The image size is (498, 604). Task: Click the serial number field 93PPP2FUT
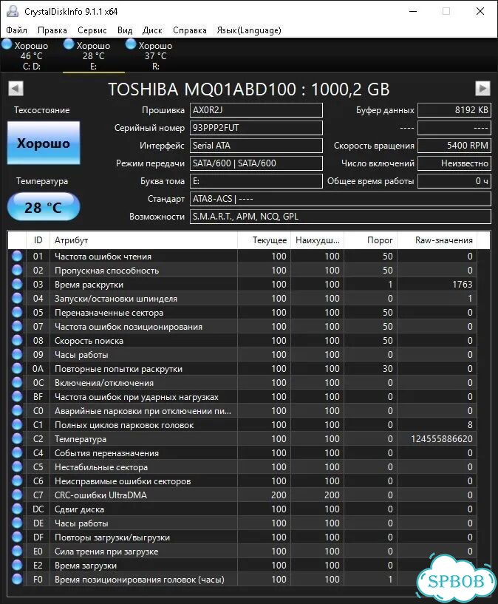tap(256, 128)
